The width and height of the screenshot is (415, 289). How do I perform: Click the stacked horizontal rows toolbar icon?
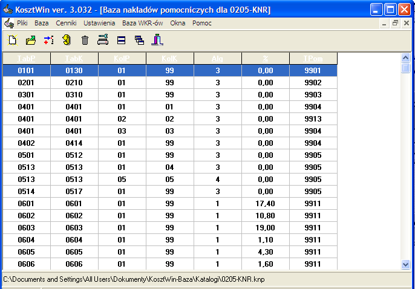pyautogui.click(x=121, y=41)
